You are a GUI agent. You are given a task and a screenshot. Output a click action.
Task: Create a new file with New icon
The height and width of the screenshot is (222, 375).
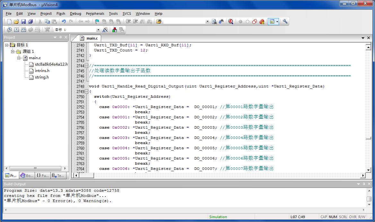(x=9, y=22)
